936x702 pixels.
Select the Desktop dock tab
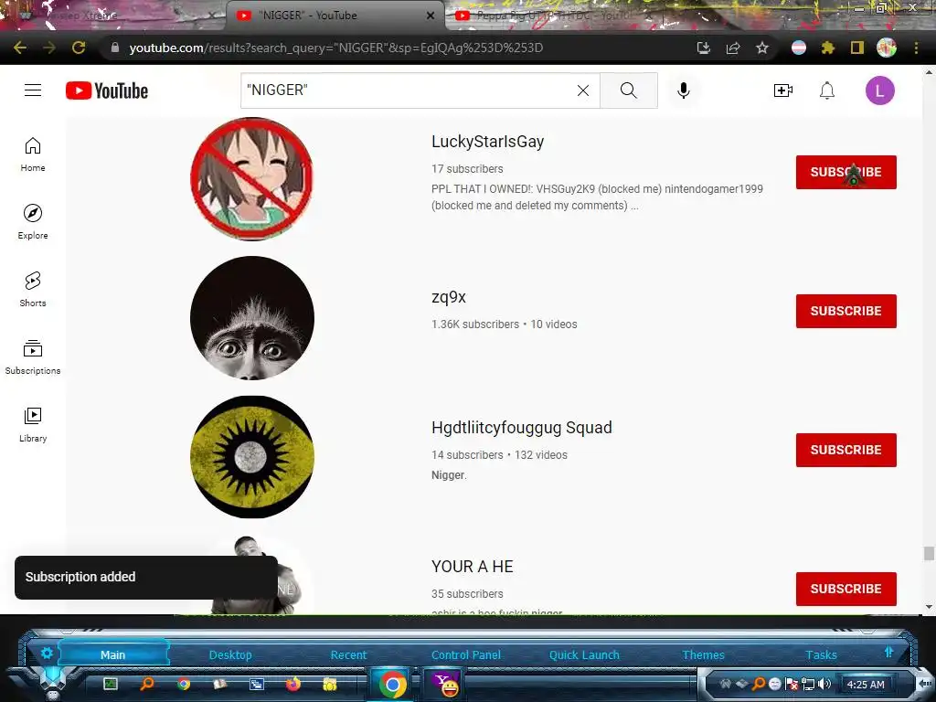pos(230,654)
